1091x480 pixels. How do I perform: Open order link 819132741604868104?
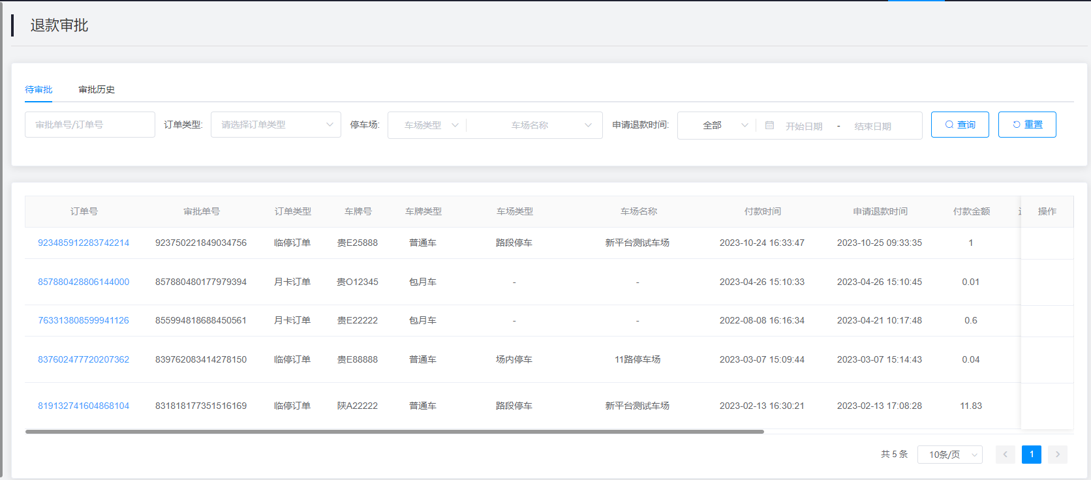pos(84,406)
